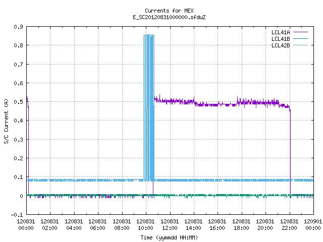Select the LCL41A legend label
The image size is (323, 242).
coord(281,32)
